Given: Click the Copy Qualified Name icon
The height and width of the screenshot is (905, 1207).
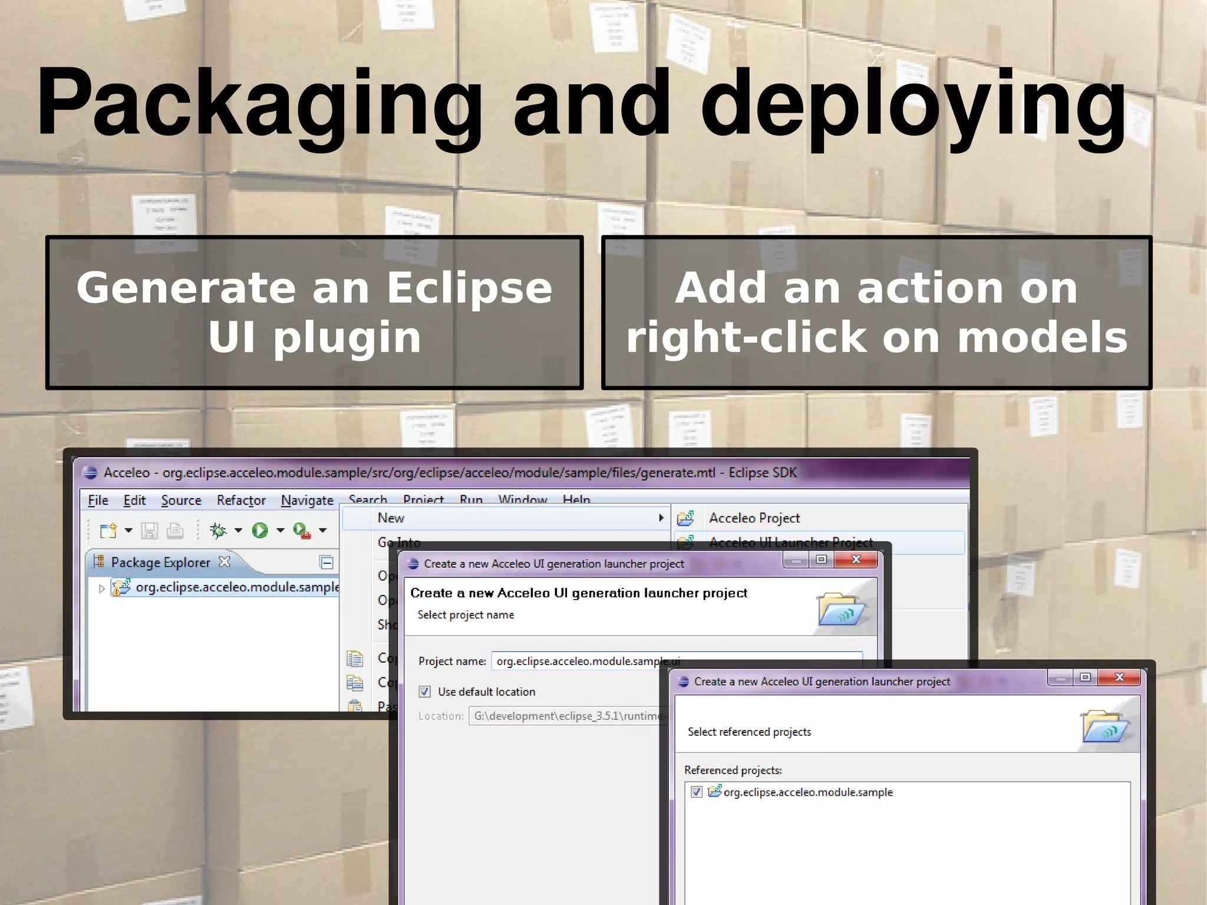Looking at the screenshot, I should (x=355, y=683).
